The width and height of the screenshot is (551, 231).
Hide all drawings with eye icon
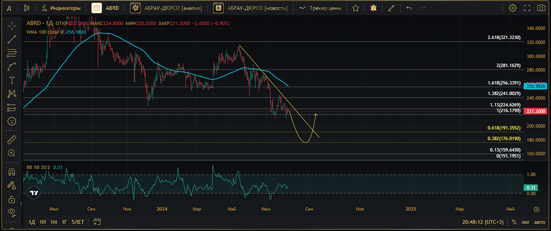coord(11,212)
